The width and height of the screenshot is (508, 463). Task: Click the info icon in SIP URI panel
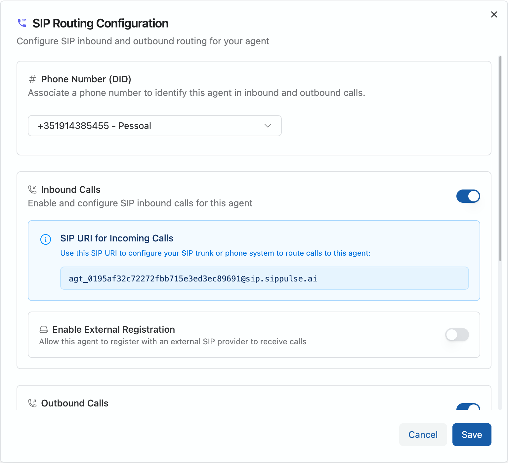click(x=46, y=239)
